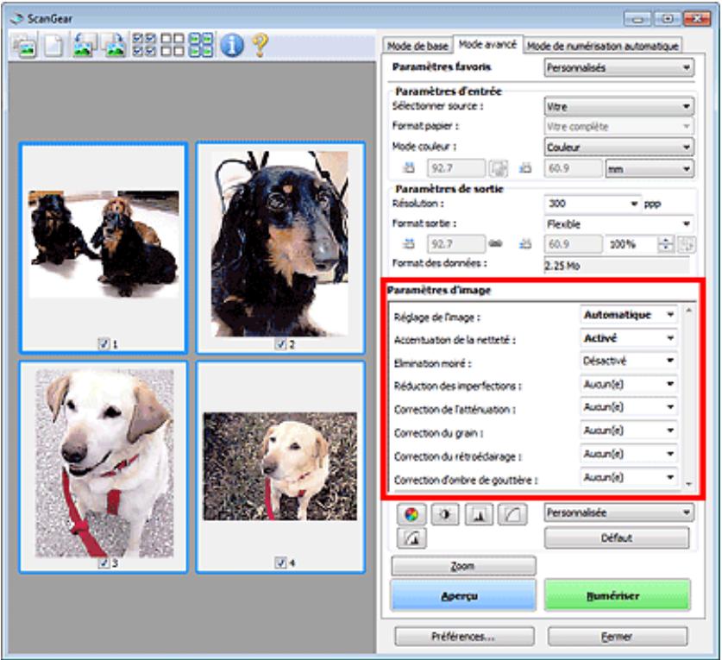This screenshot has width=722, height=660.
Task: Select thumbnail of black dachshund close-up
Action: click(x=280, y=248)
